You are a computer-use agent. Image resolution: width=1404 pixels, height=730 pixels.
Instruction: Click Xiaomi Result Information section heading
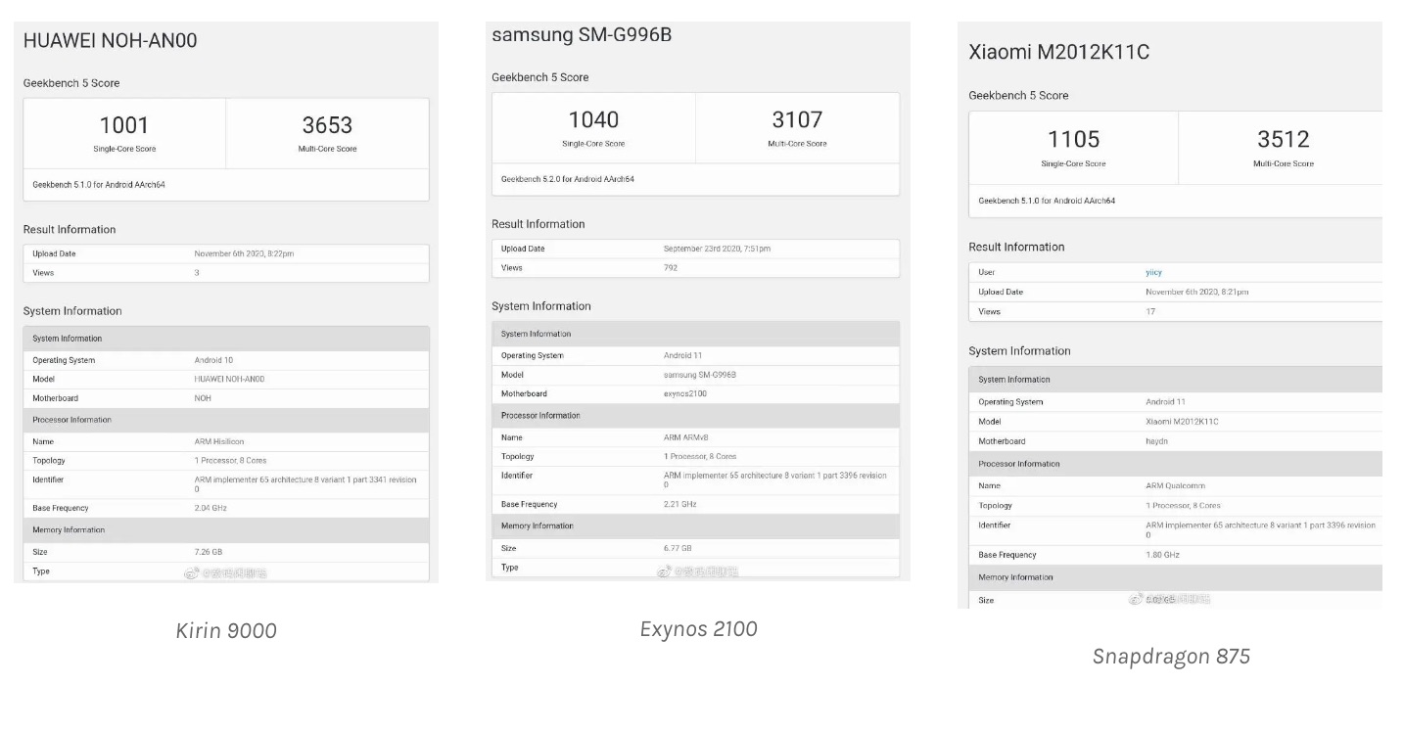[1016, 247]
